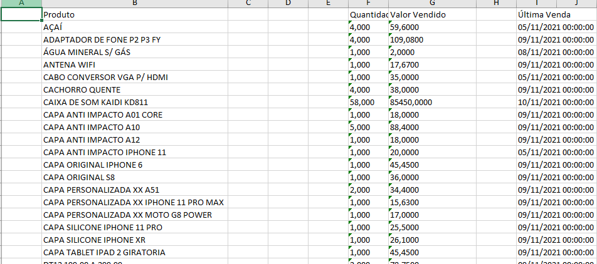Click the value 20,0000 cell

click(x=433, y=152)
